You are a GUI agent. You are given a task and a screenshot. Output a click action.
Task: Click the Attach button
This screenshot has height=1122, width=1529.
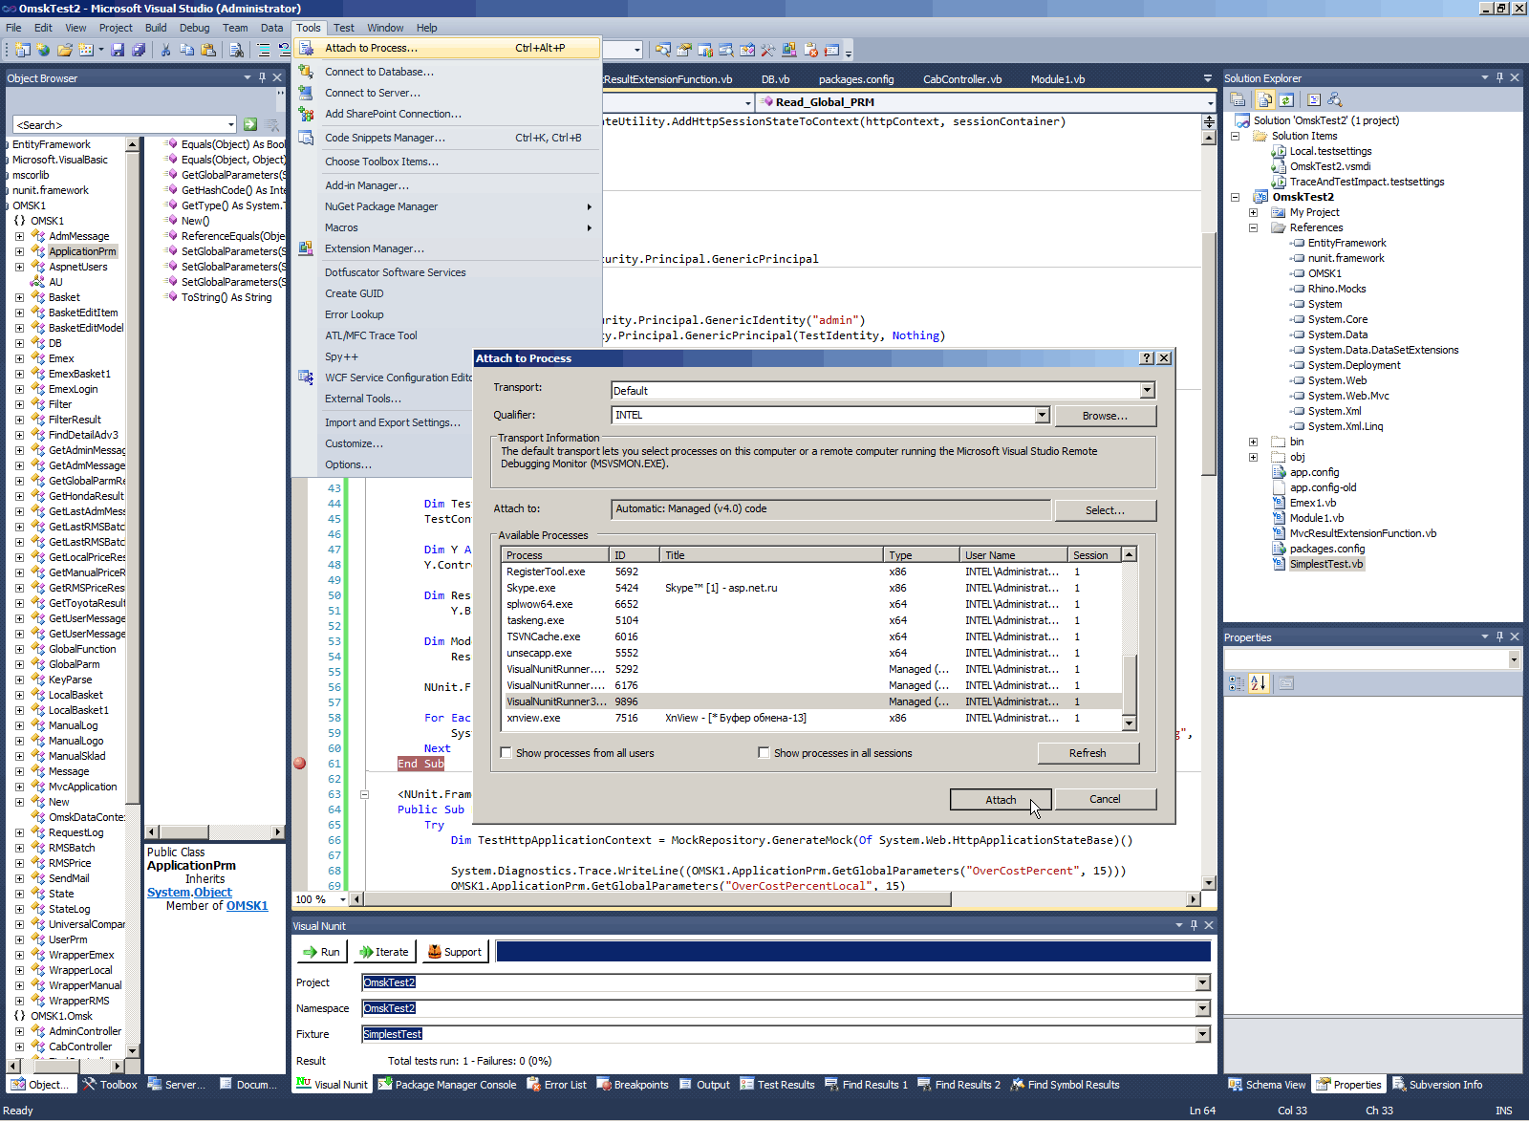click(x=1001, y=800)
